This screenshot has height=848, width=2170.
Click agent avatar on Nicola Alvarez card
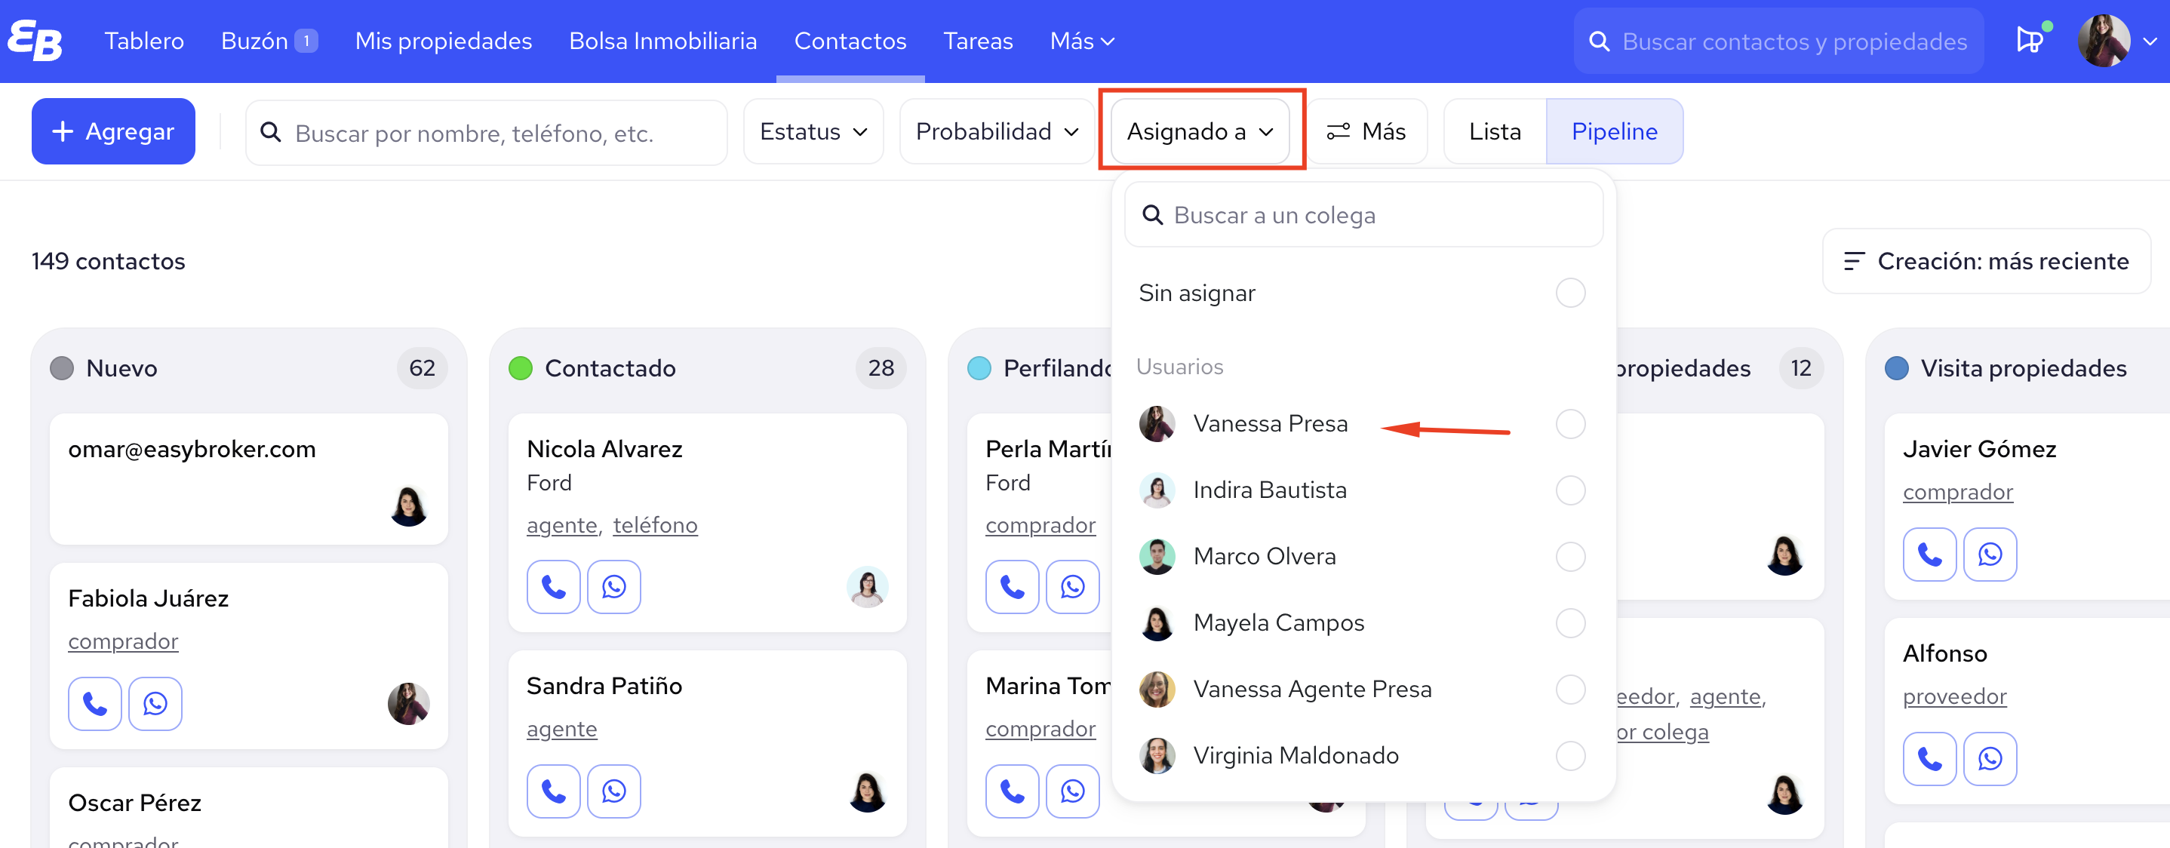[x=868, y=587]
